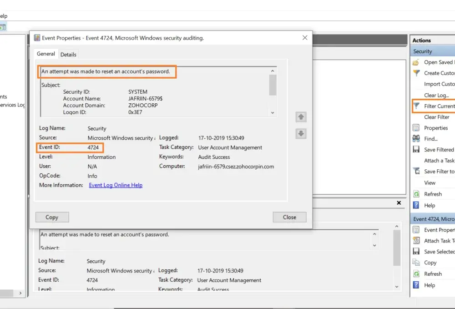Click the View submenu in Actions pane
The height and width of the screenshot is (309, 455).
(x=430, y=183)
